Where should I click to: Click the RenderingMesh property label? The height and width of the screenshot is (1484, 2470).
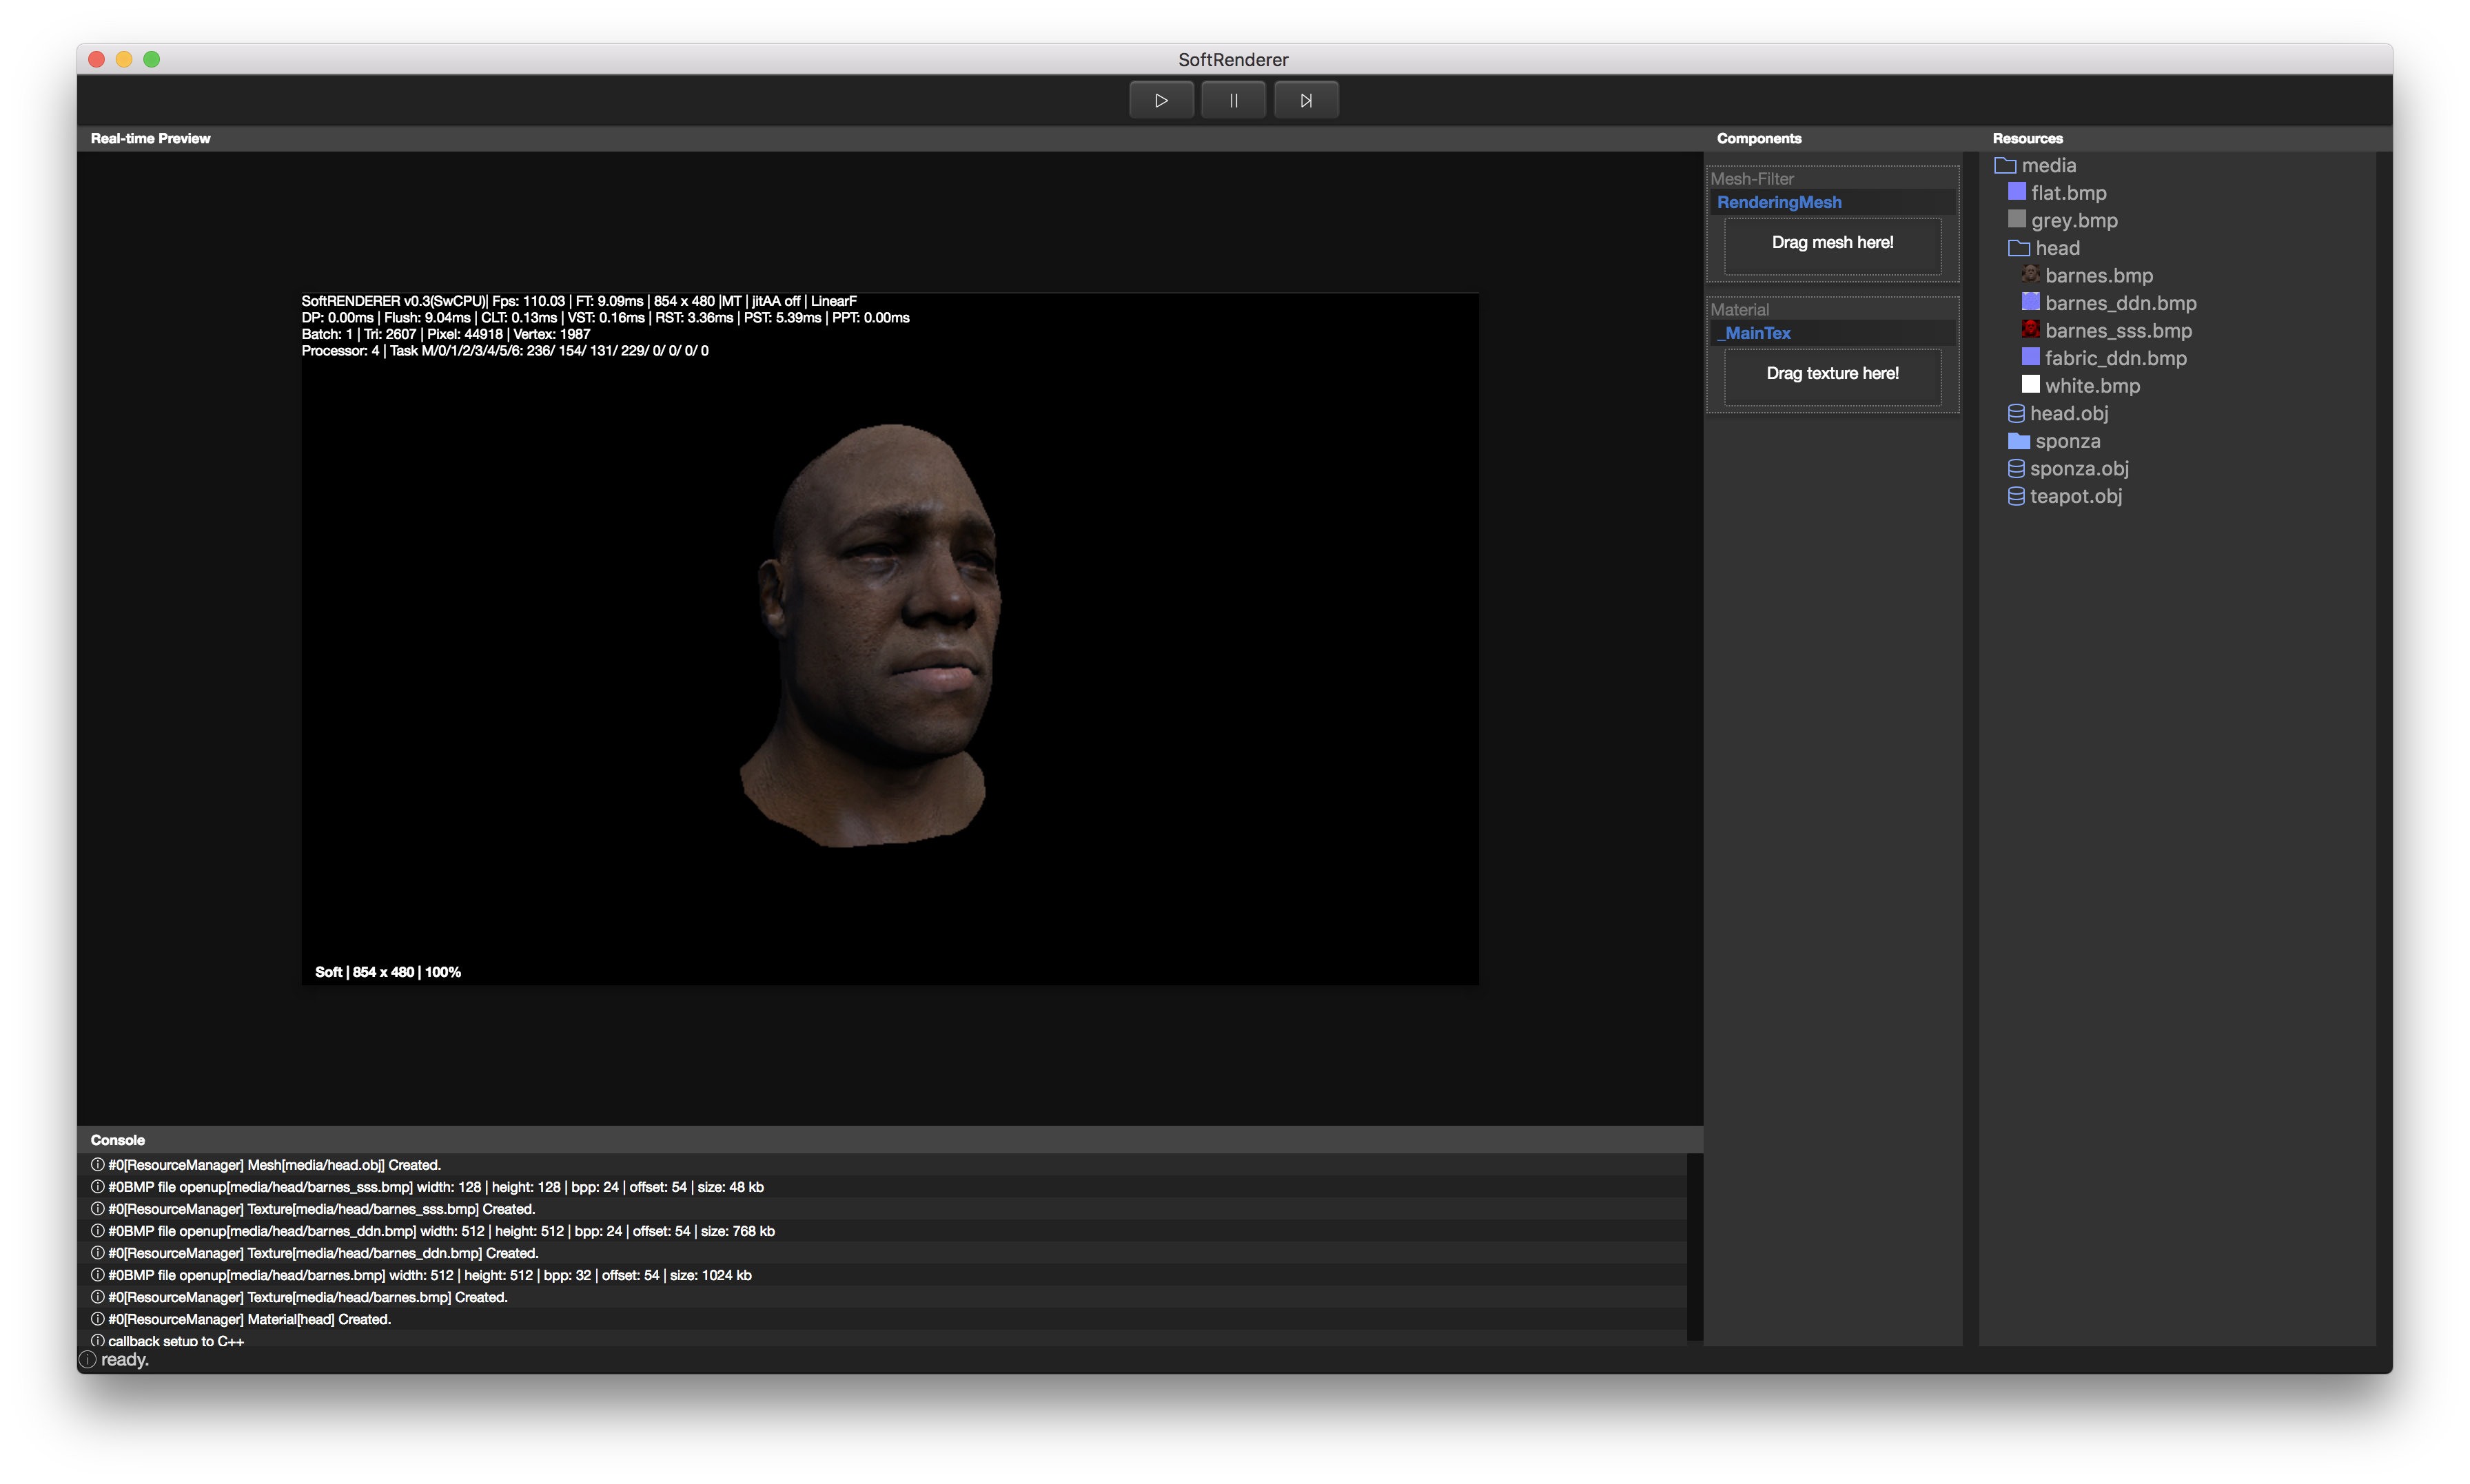(1779, 202)
